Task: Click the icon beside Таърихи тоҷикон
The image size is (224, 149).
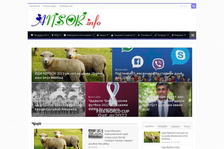Action: click(112, 35)
